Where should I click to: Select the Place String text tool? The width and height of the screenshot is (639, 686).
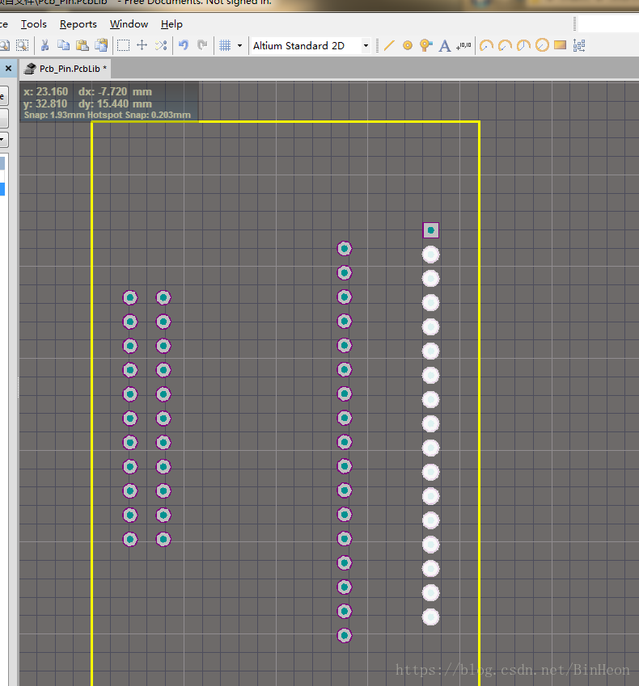tap(444, 45)
